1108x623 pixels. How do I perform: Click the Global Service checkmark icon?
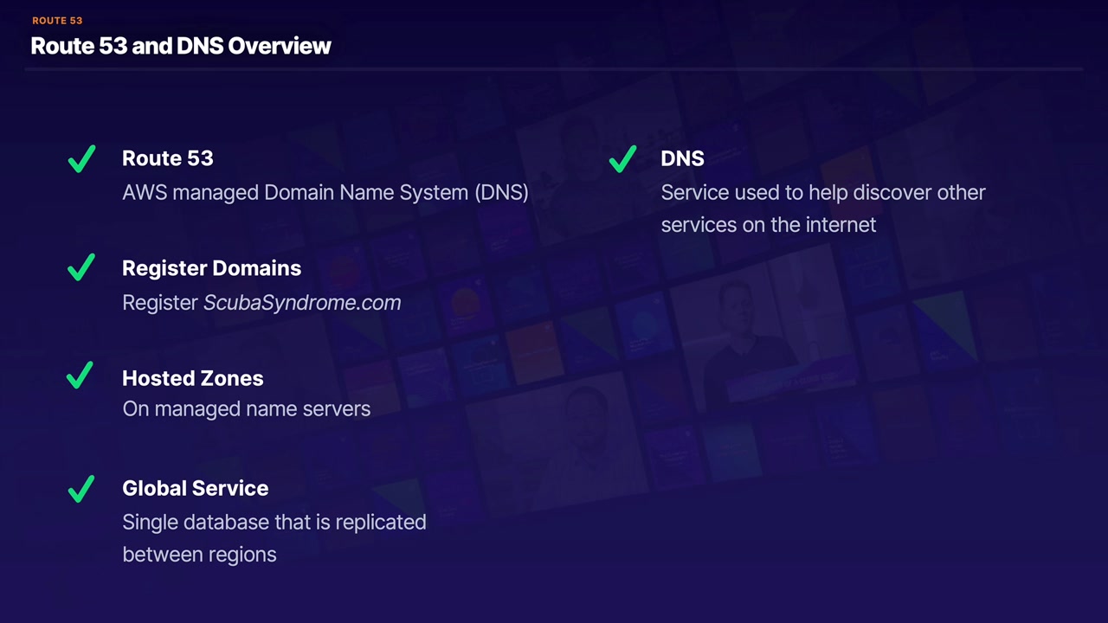click(x=81, y=488)
